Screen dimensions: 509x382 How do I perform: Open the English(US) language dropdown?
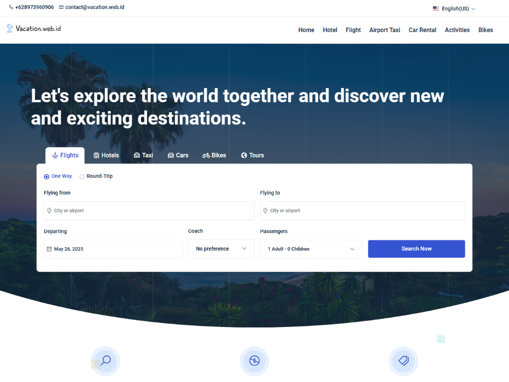pyautogui.click(x=454, y=9)
